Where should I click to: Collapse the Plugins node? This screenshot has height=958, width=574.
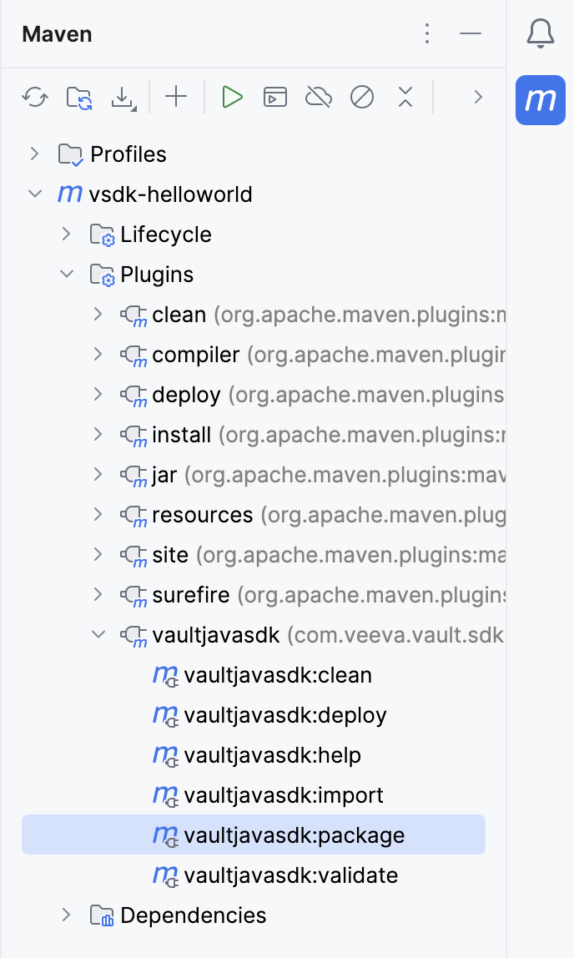point(67,274)
